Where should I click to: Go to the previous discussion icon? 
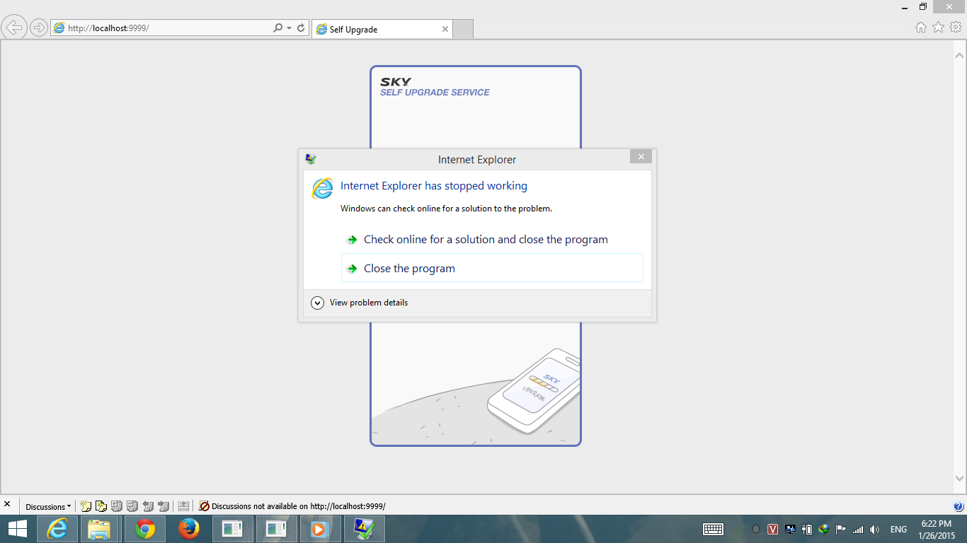click(x=148, y=506)
